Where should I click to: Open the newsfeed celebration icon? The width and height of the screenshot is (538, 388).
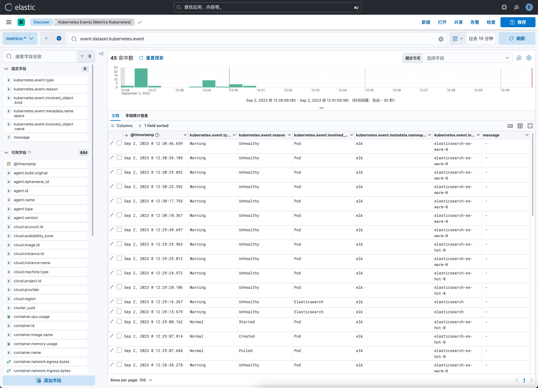517,7
